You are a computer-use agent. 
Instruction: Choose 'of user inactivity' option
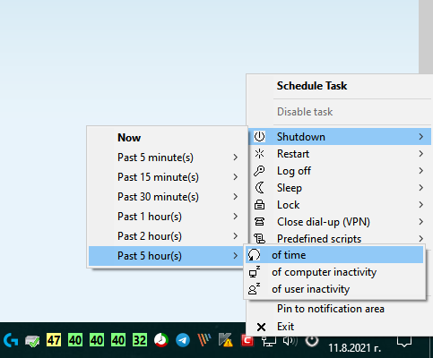[334, 289]
